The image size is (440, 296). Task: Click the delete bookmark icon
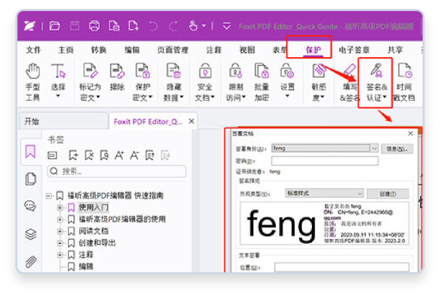pos(89,155)
